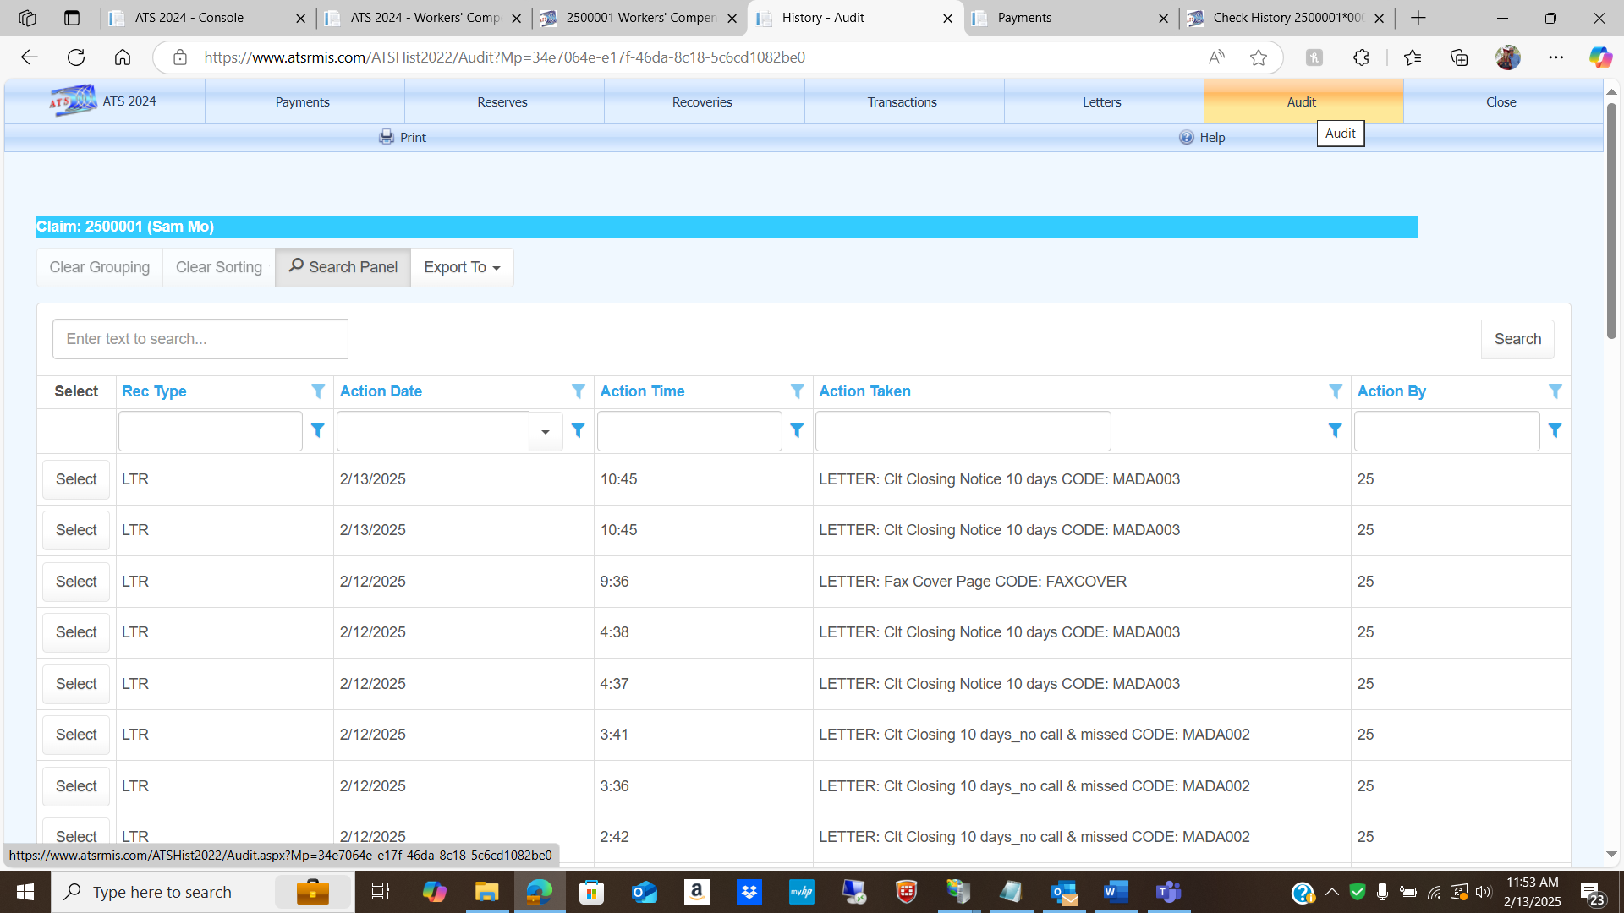
Task: Switch to the Check History browser tab
Action: (x=1277, y=18)
